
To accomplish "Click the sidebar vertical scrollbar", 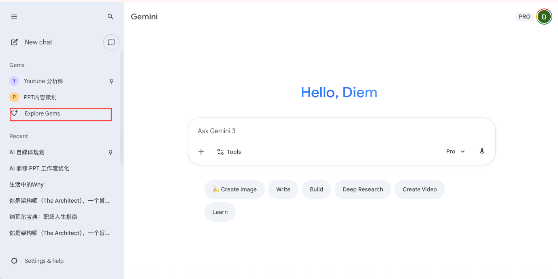I will click(x=122, y=107).
